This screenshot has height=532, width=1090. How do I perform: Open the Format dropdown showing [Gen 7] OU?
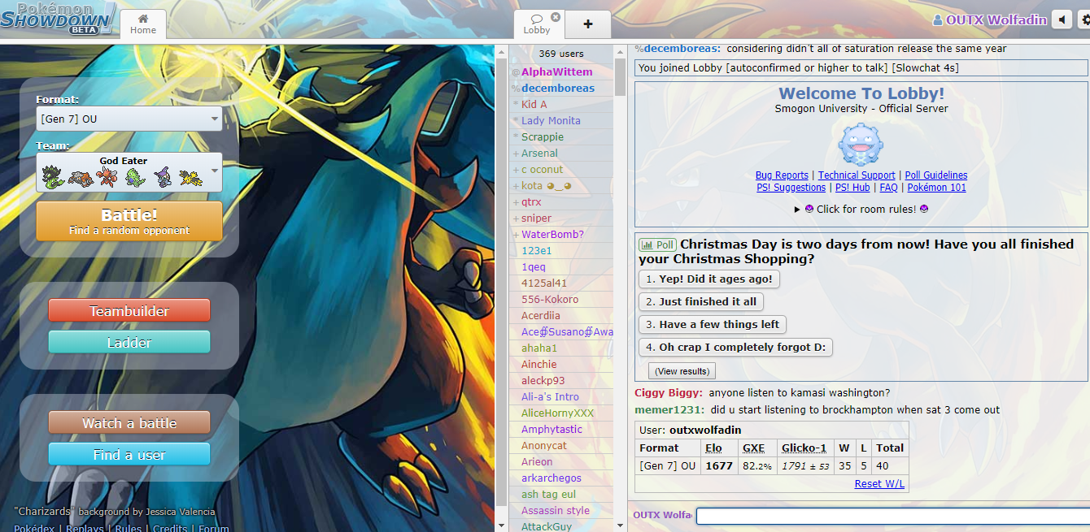(x=129, y=119)
